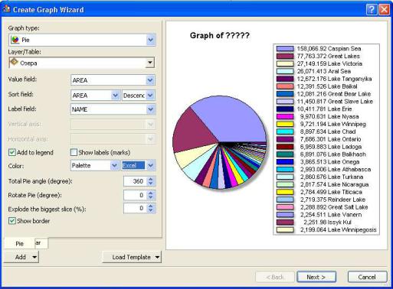Screen dimensions: 393x289
Task: Increase Rotate Pie degree value
Action: point(151,193)
